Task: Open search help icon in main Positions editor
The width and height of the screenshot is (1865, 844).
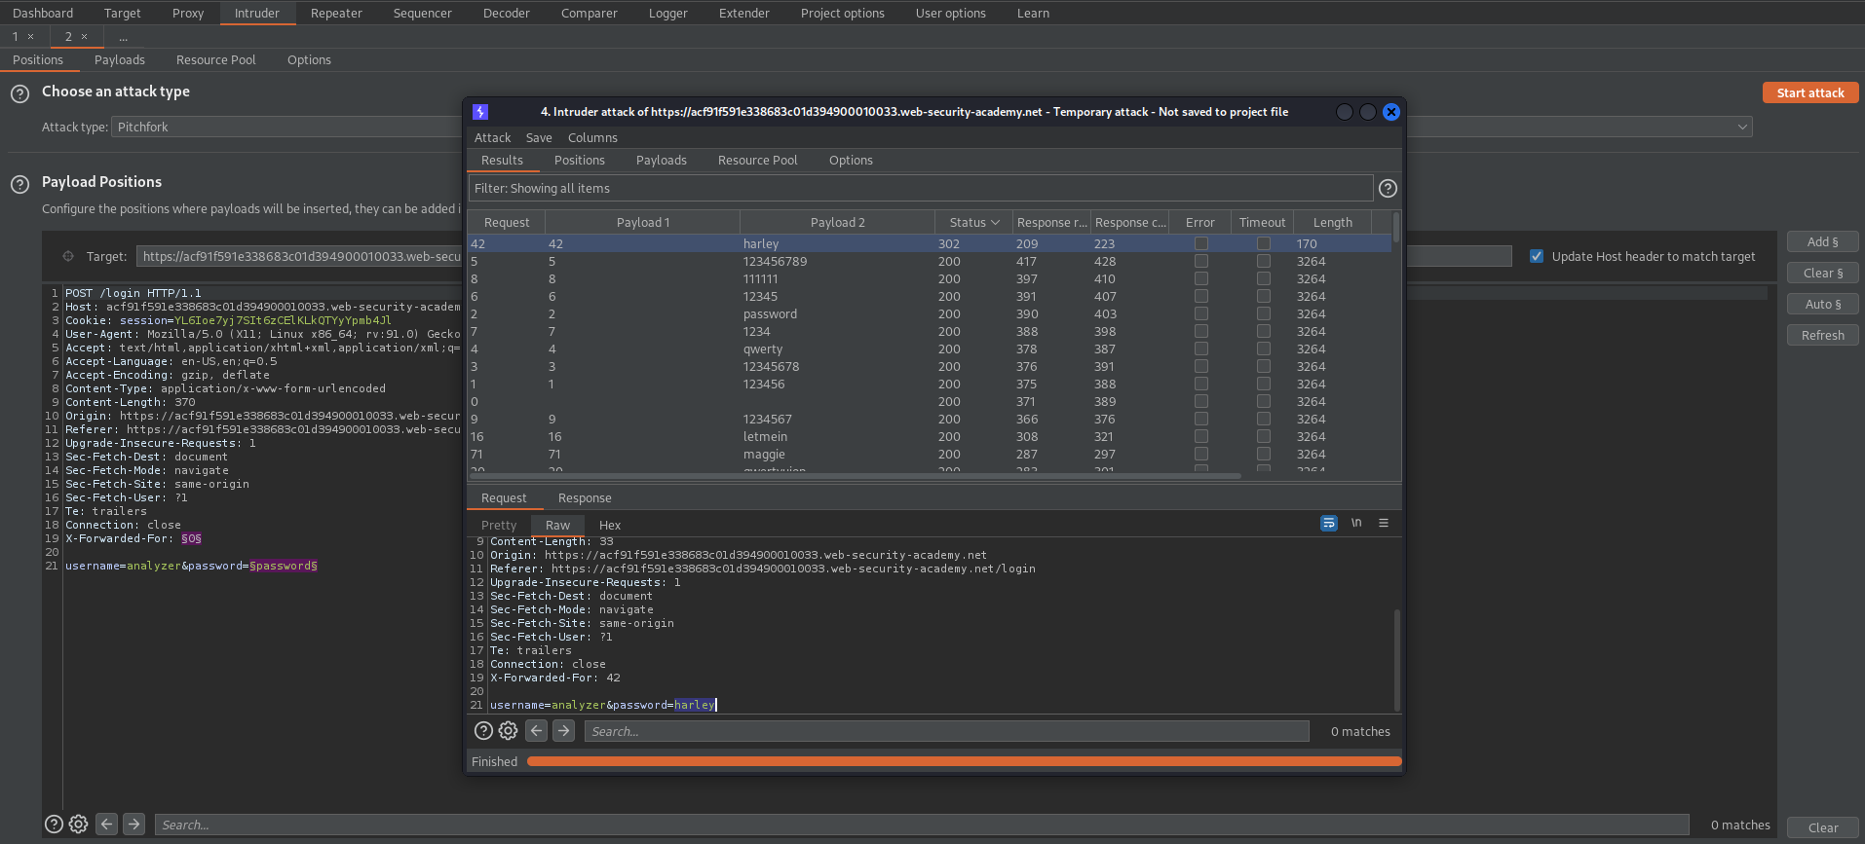Action: [54, 825]
